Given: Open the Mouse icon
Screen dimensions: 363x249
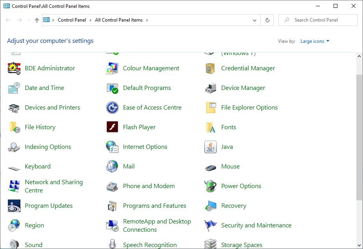Looking at the screenshot, I should click(211, 167).
